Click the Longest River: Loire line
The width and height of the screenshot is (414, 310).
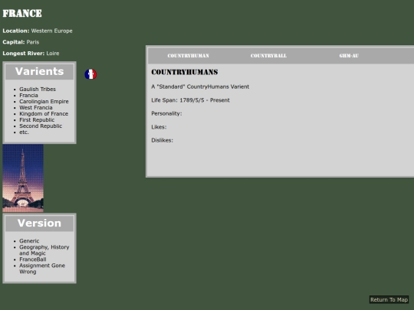[31, 54]
